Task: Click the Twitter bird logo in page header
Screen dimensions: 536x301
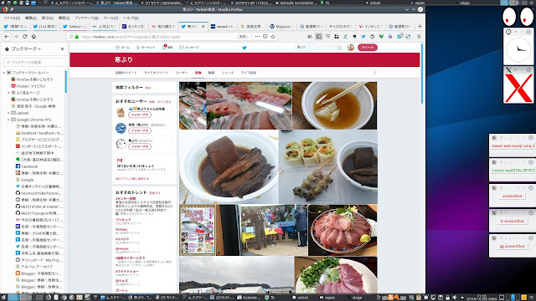Action: click(x=245, y=48)
